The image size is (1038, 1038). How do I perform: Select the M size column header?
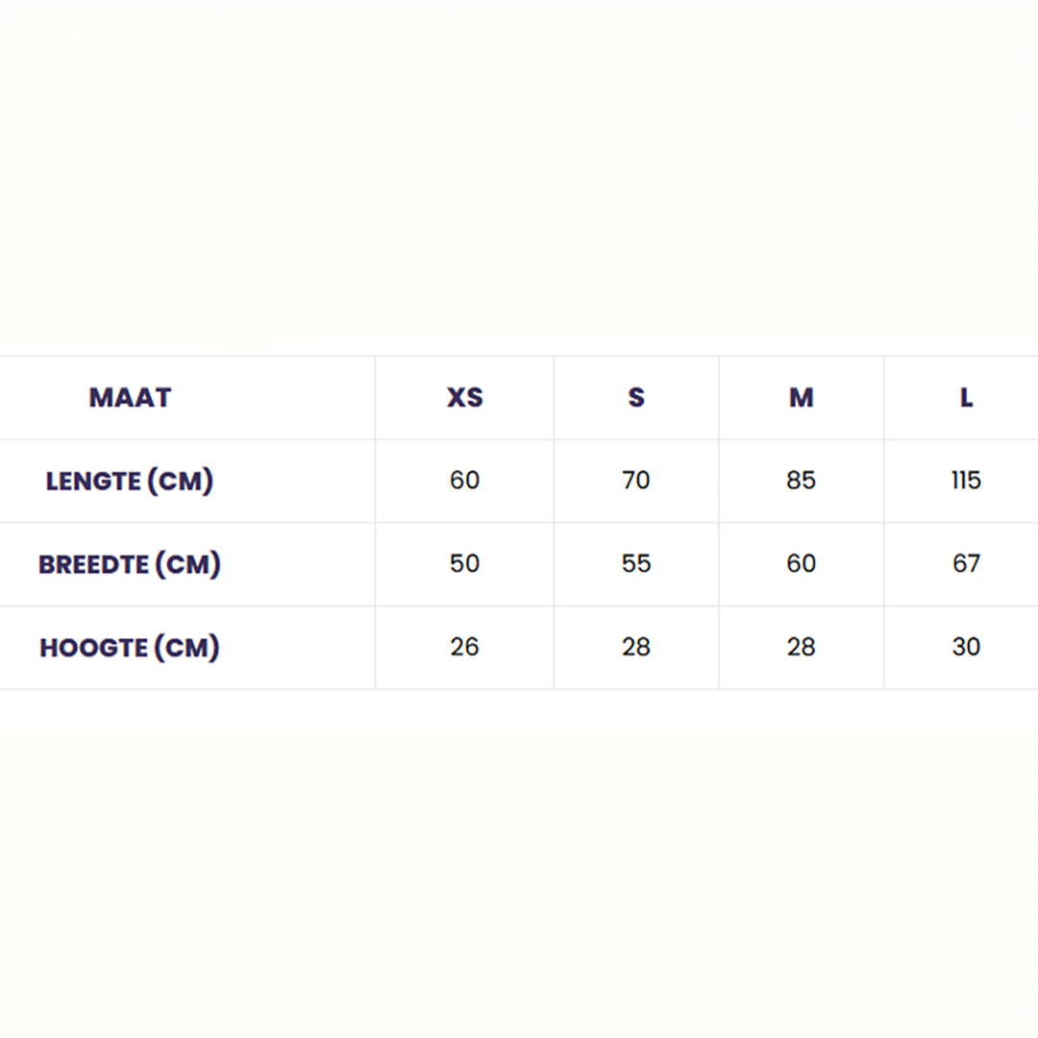[802, 398]
